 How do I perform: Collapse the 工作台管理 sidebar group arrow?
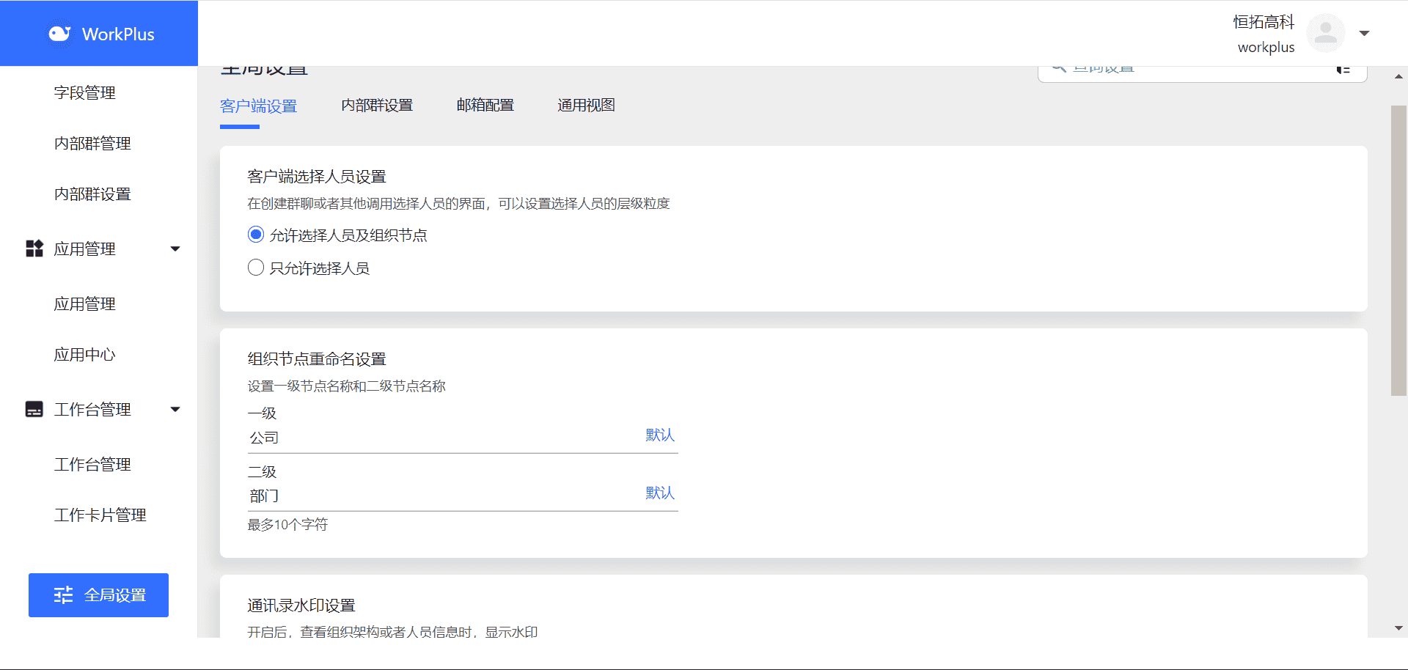click(x=175, y=409)
